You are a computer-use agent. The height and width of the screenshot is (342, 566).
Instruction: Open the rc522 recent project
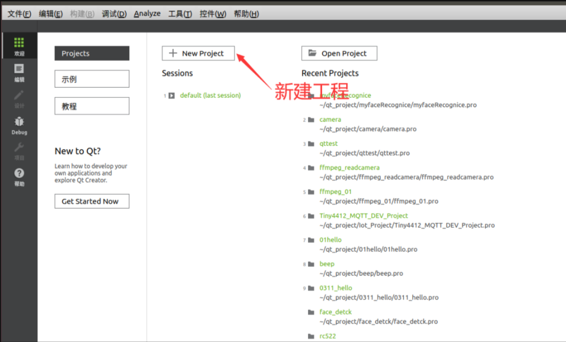pyautogui.click(x=328, y=336)
